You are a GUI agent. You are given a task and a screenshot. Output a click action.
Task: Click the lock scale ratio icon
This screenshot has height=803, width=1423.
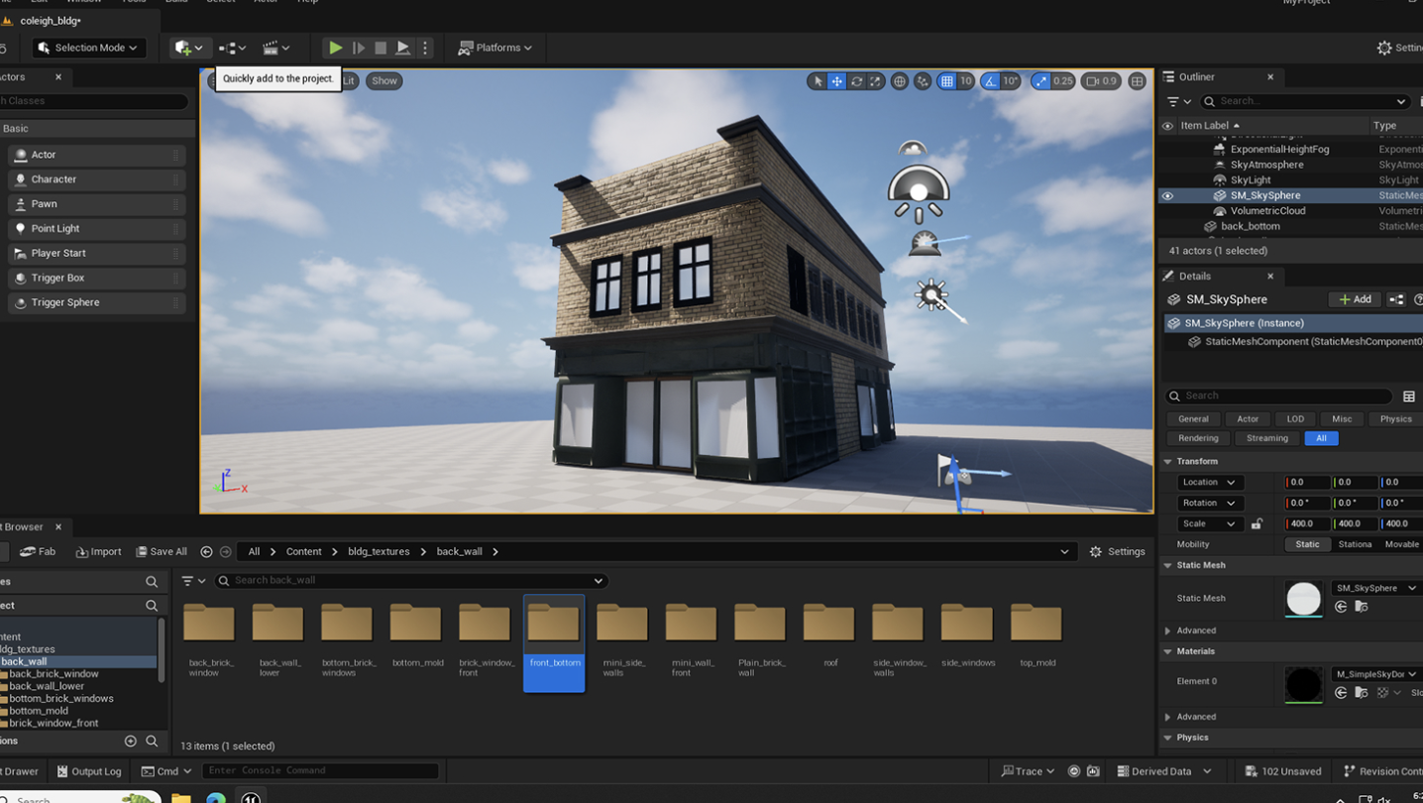[1257, 523]
